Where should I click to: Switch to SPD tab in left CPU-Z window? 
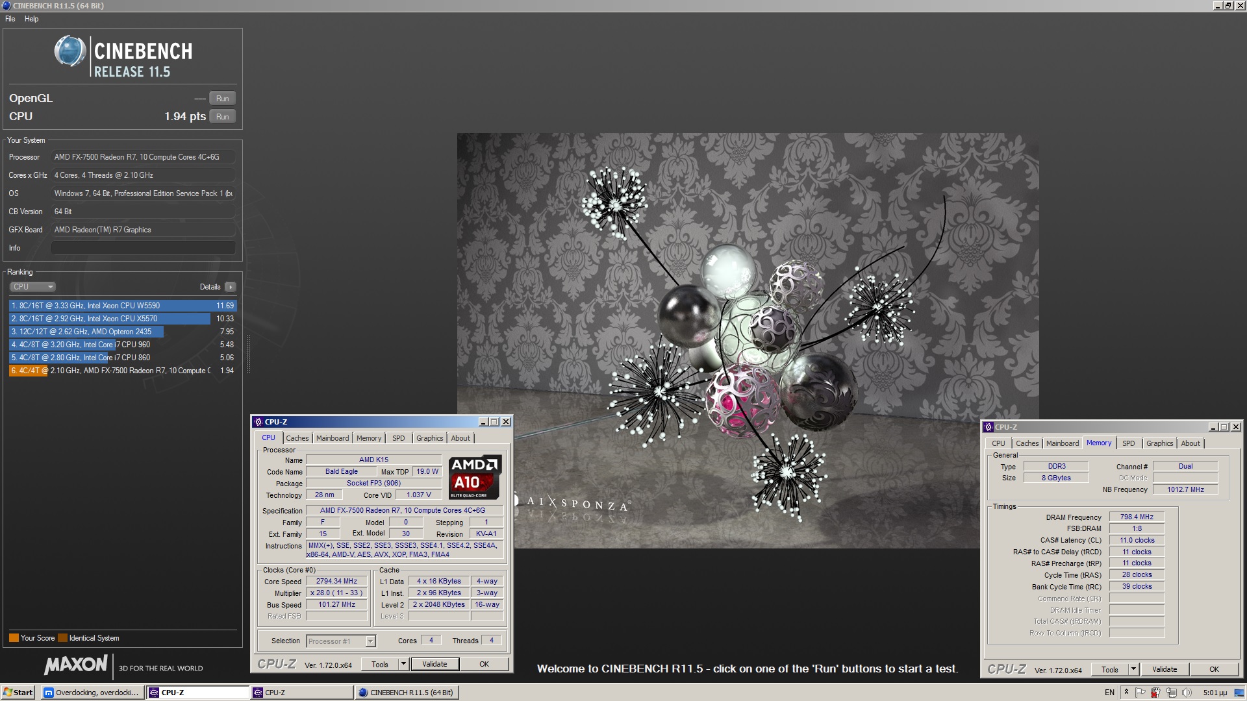tap(399, 438)
